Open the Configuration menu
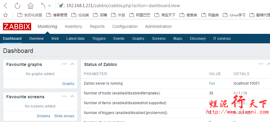Viewport: 270px width, 122px height. pos(125,26)
